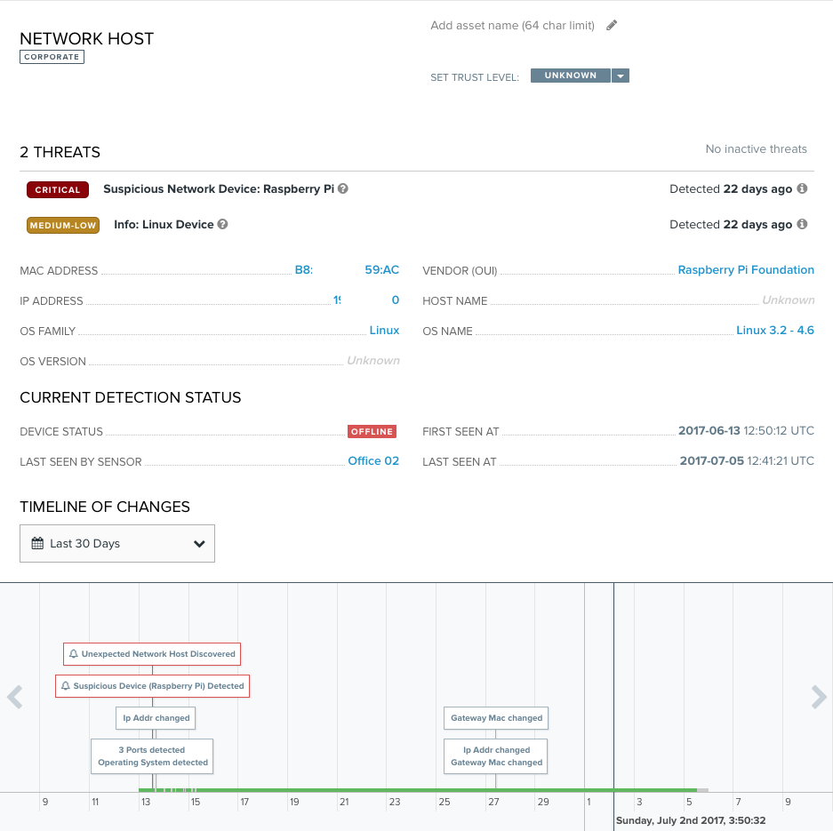
Task: Open the trust level dropdown arrow
Action: (621, 76)
